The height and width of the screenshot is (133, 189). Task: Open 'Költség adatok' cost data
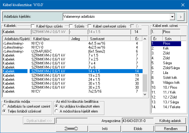pyautogui.click(x=170, y=120)
